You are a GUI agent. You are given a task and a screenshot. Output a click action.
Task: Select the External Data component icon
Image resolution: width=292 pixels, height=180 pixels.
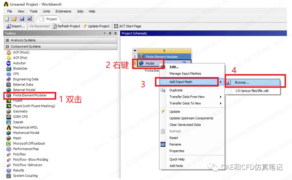click(x=9, y=84)
